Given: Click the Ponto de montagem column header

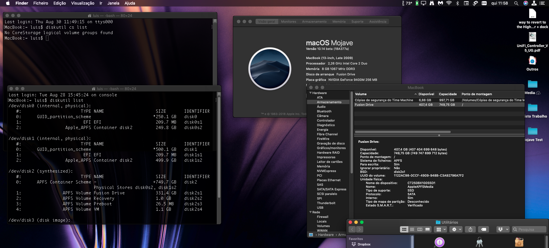Looking at the screenshot, I should pyautogui.click(x=492, y=94).
